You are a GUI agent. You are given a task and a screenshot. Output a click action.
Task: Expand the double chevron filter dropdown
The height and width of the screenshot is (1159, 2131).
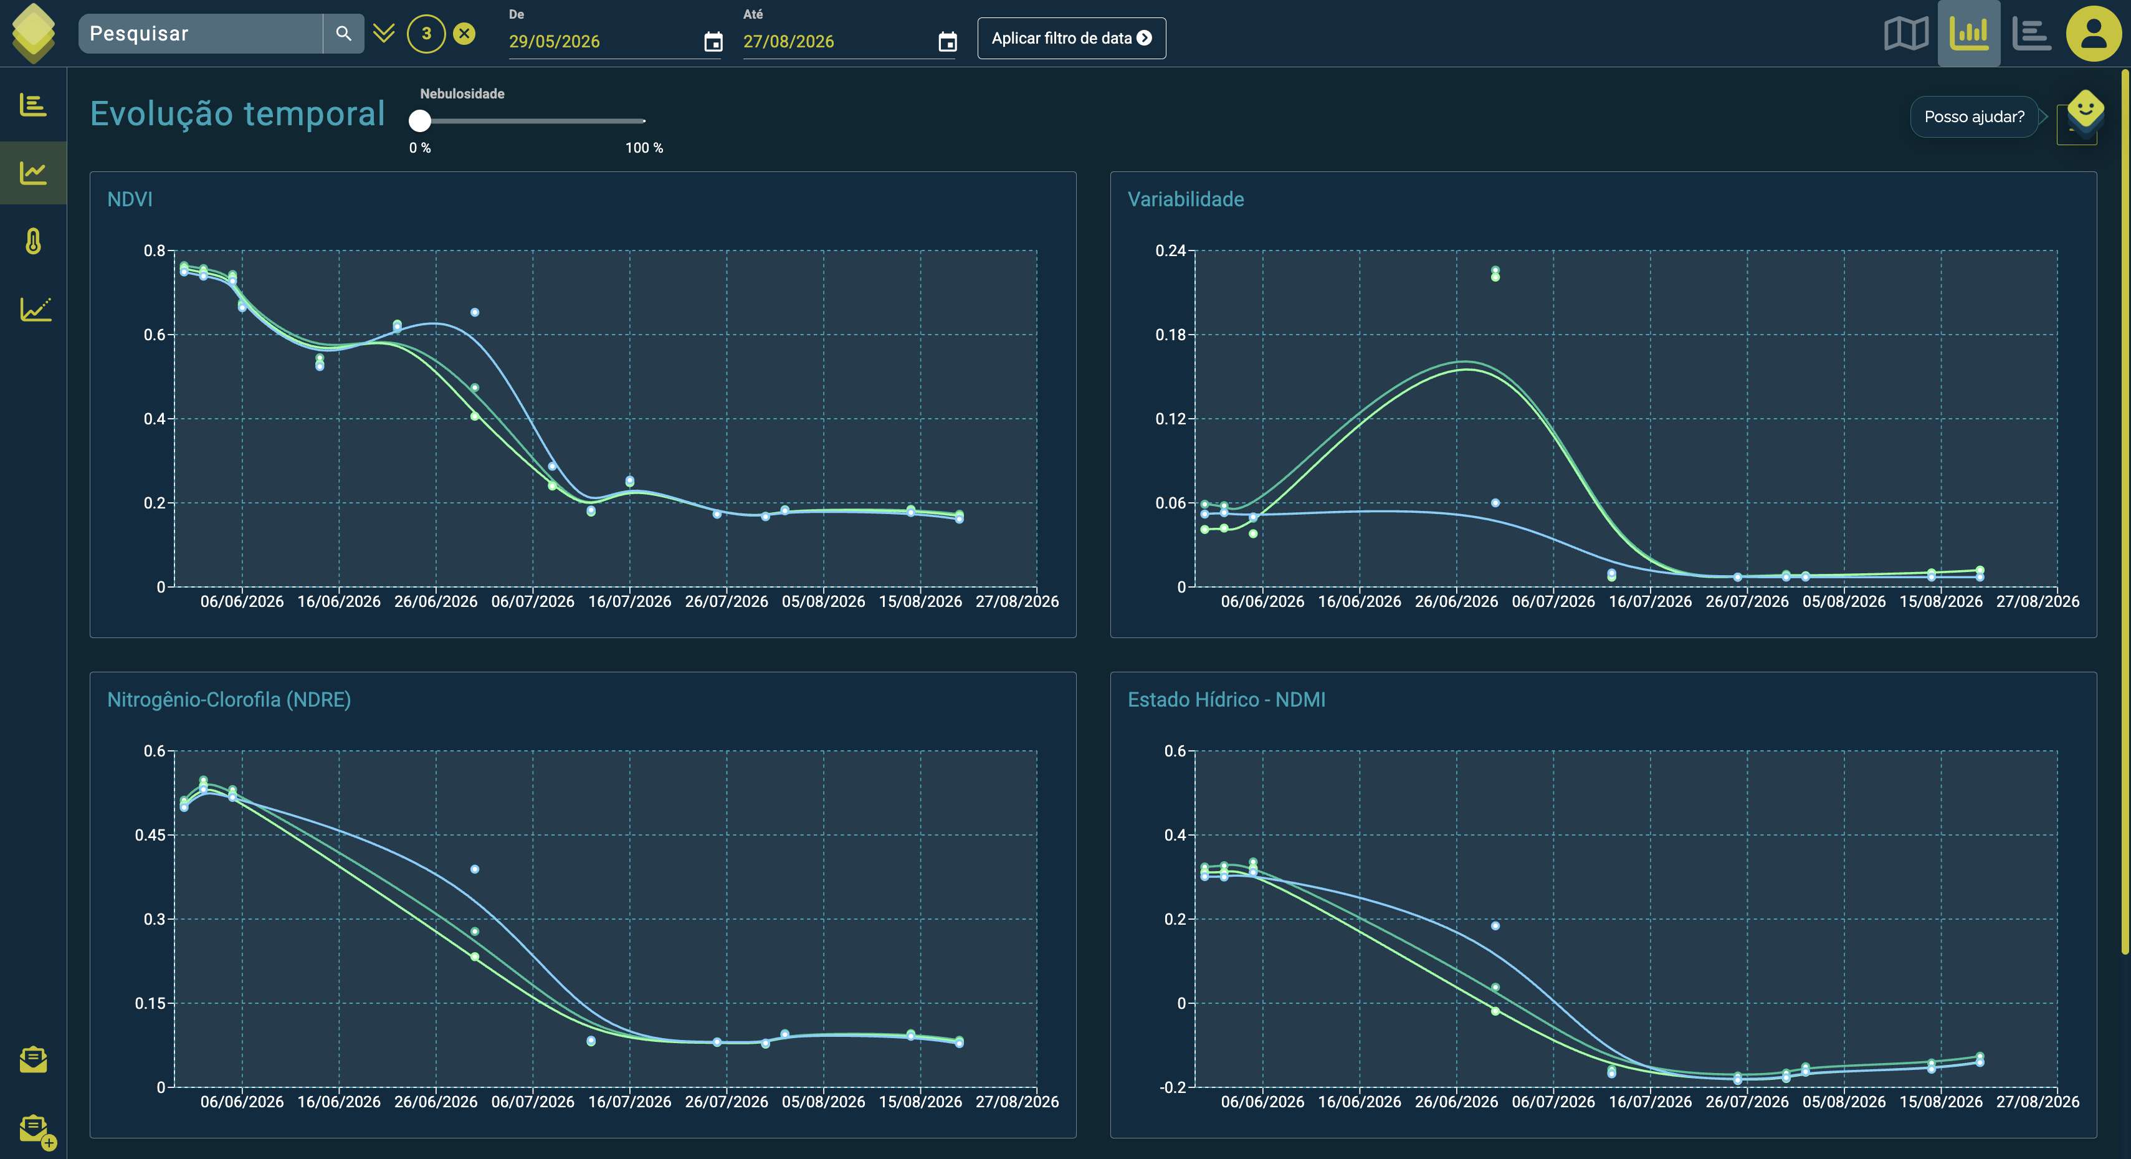pyautogui.click(x=384, y=34)
